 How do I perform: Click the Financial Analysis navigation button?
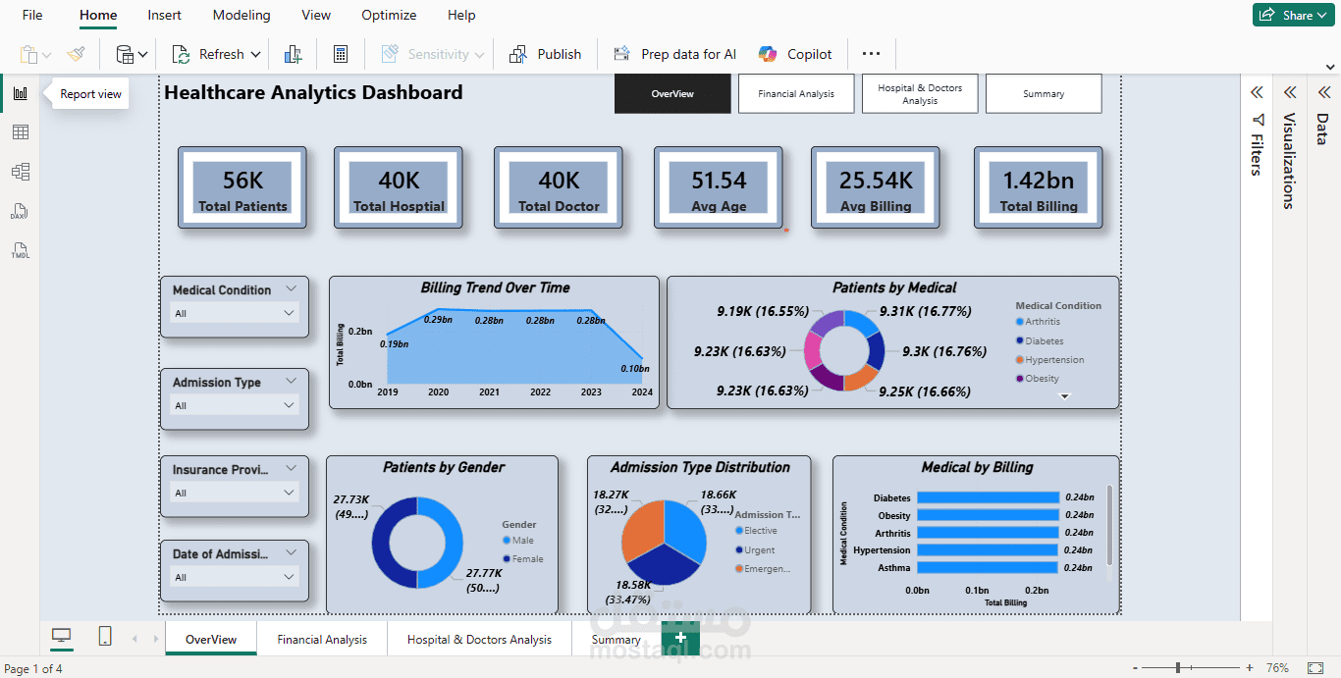point(796,94)
